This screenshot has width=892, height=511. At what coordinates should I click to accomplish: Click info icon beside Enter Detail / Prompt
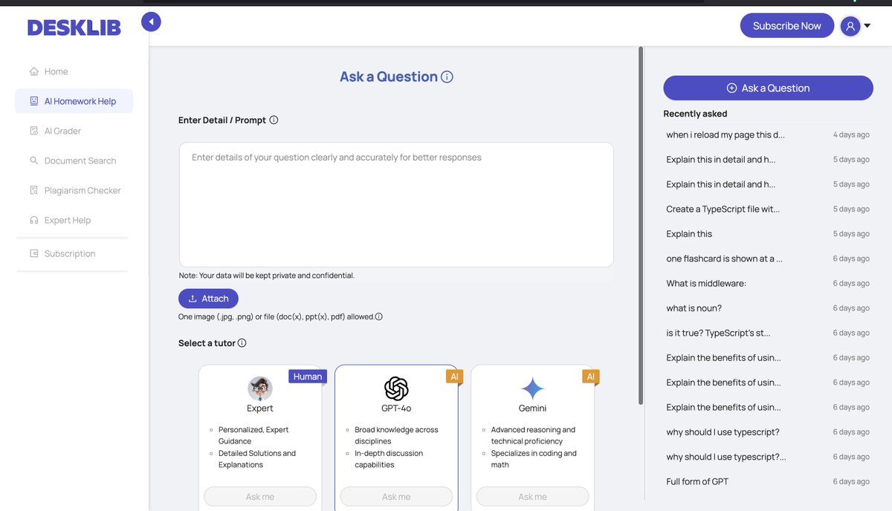[274, 120]
